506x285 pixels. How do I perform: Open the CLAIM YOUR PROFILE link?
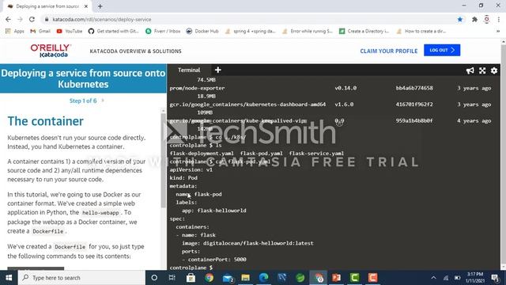pos(388,51)
